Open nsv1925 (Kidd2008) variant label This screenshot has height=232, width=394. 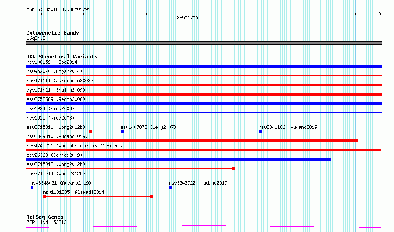[x=50, y=118]
